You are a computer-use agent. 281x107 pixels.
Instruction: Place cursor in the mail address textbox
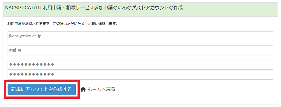pyautogui.click(x=140, y=36)
